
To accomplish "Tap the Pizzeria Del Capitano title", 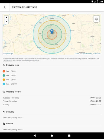I will pos(25,7).
